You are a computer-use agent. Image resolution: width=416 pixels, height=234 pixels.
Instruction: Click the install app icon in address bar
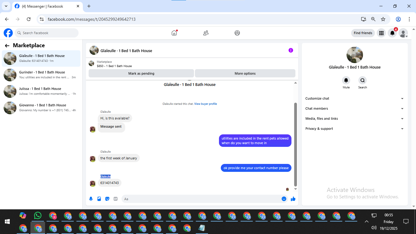point(364,19)
